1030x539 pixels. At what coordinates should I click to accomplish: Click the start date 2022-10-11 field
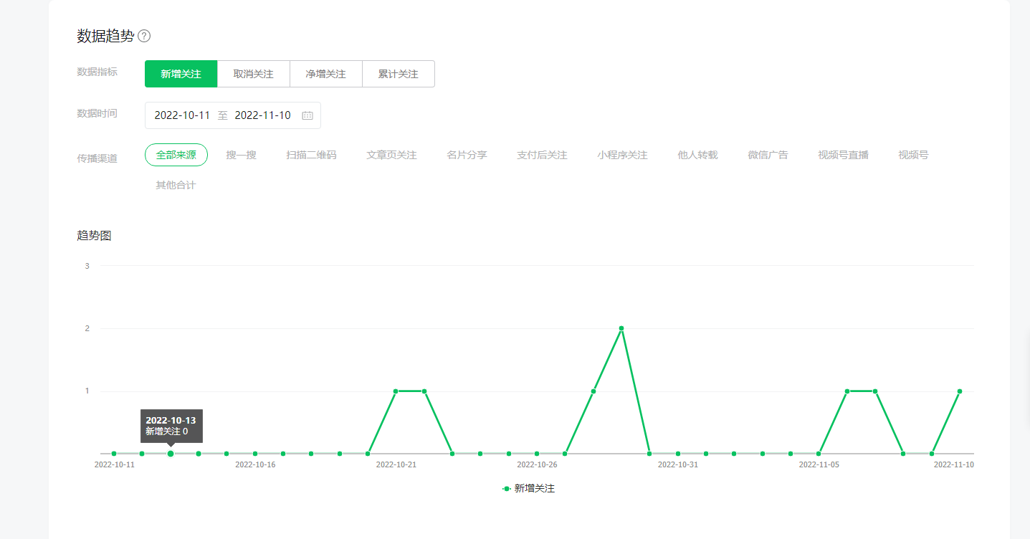(x=182, y=115)
